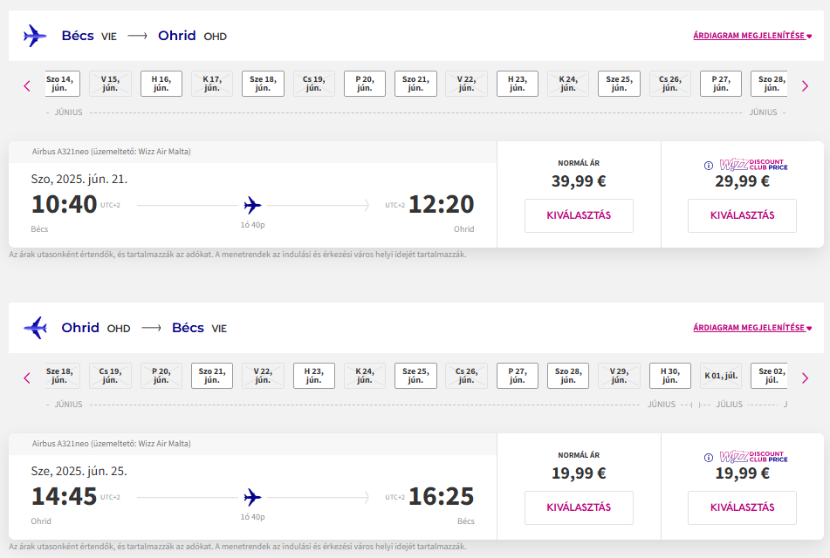Select Szo 21 jún. outbound date tab
Image resolution: width=830 pixels, height=558 pixels.
[415, 84]
